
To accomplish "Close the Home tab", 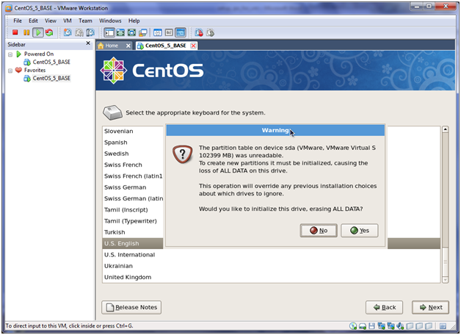I will click(x=128, y=46).
